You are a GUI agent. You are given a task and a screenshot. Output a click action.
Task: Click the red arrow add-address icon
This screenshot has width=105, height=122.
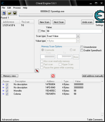[37, 71]
